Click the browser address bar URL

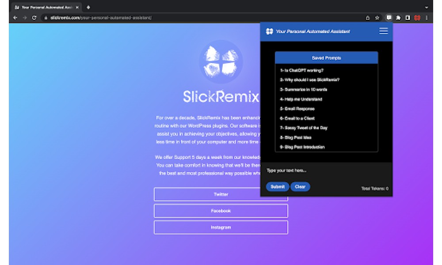tap(101, 18)
